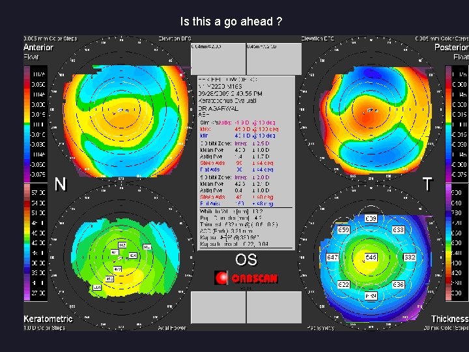Click "Float" under the Anterior label
The width and height of the screenshot is (469, 352).
pos(31,57)
